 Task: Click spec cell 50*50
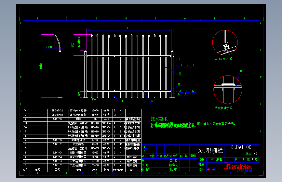(95, 165)
